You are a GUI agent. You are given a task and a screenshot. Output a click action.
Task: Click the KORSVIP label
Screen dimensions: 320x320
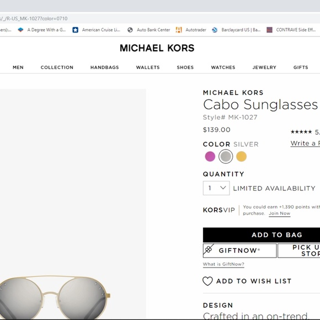tap(219, 210)
